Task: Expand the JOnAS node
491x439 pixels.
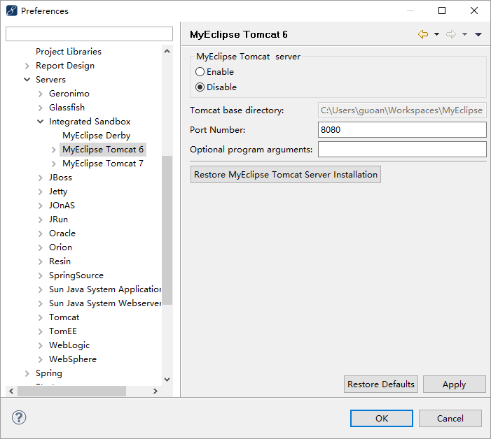Action: pyautogui.click(x=40, y=206)
